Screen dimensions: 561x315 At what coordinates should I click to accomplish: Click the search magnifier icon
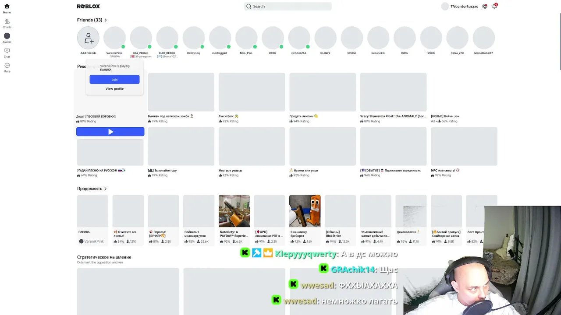pyautogui.click(x=249, y=7)
